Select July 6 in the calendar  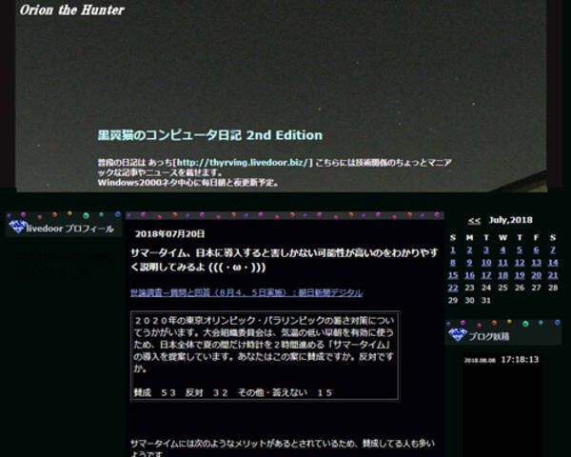(x=536, y=250)
